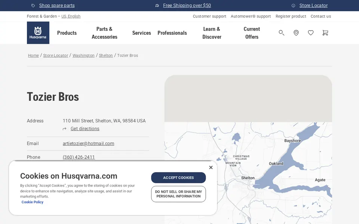Click artietozier@hotmail.com email link
This screenshot has width=359, height=224.
(x=88, y=143)
